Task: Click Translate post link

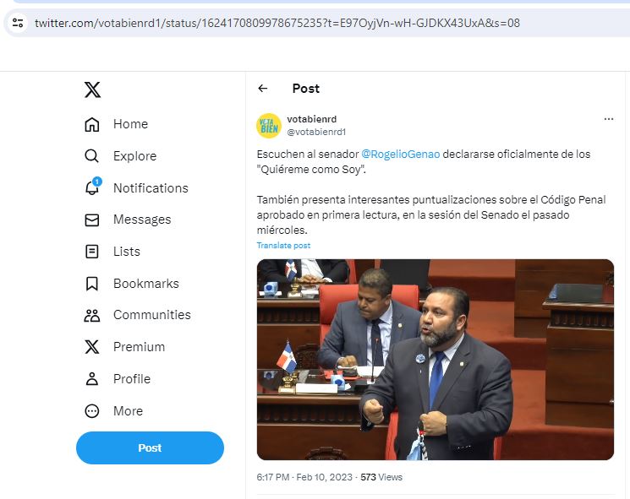Action: 283,246
